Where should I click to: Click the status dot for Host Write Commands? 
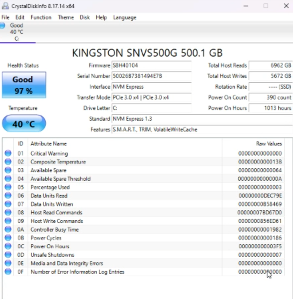click(x=8, y=221)
